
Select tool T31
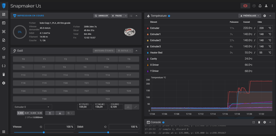tap(108, 99)
